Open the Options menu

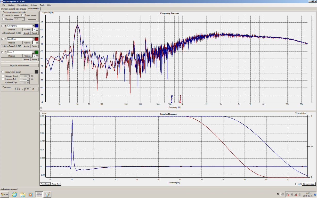click(x=11, y=5)
